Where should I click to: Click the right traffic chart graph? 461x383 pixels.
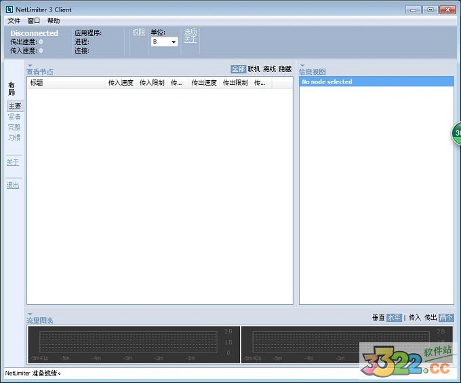tap(347, 344)
